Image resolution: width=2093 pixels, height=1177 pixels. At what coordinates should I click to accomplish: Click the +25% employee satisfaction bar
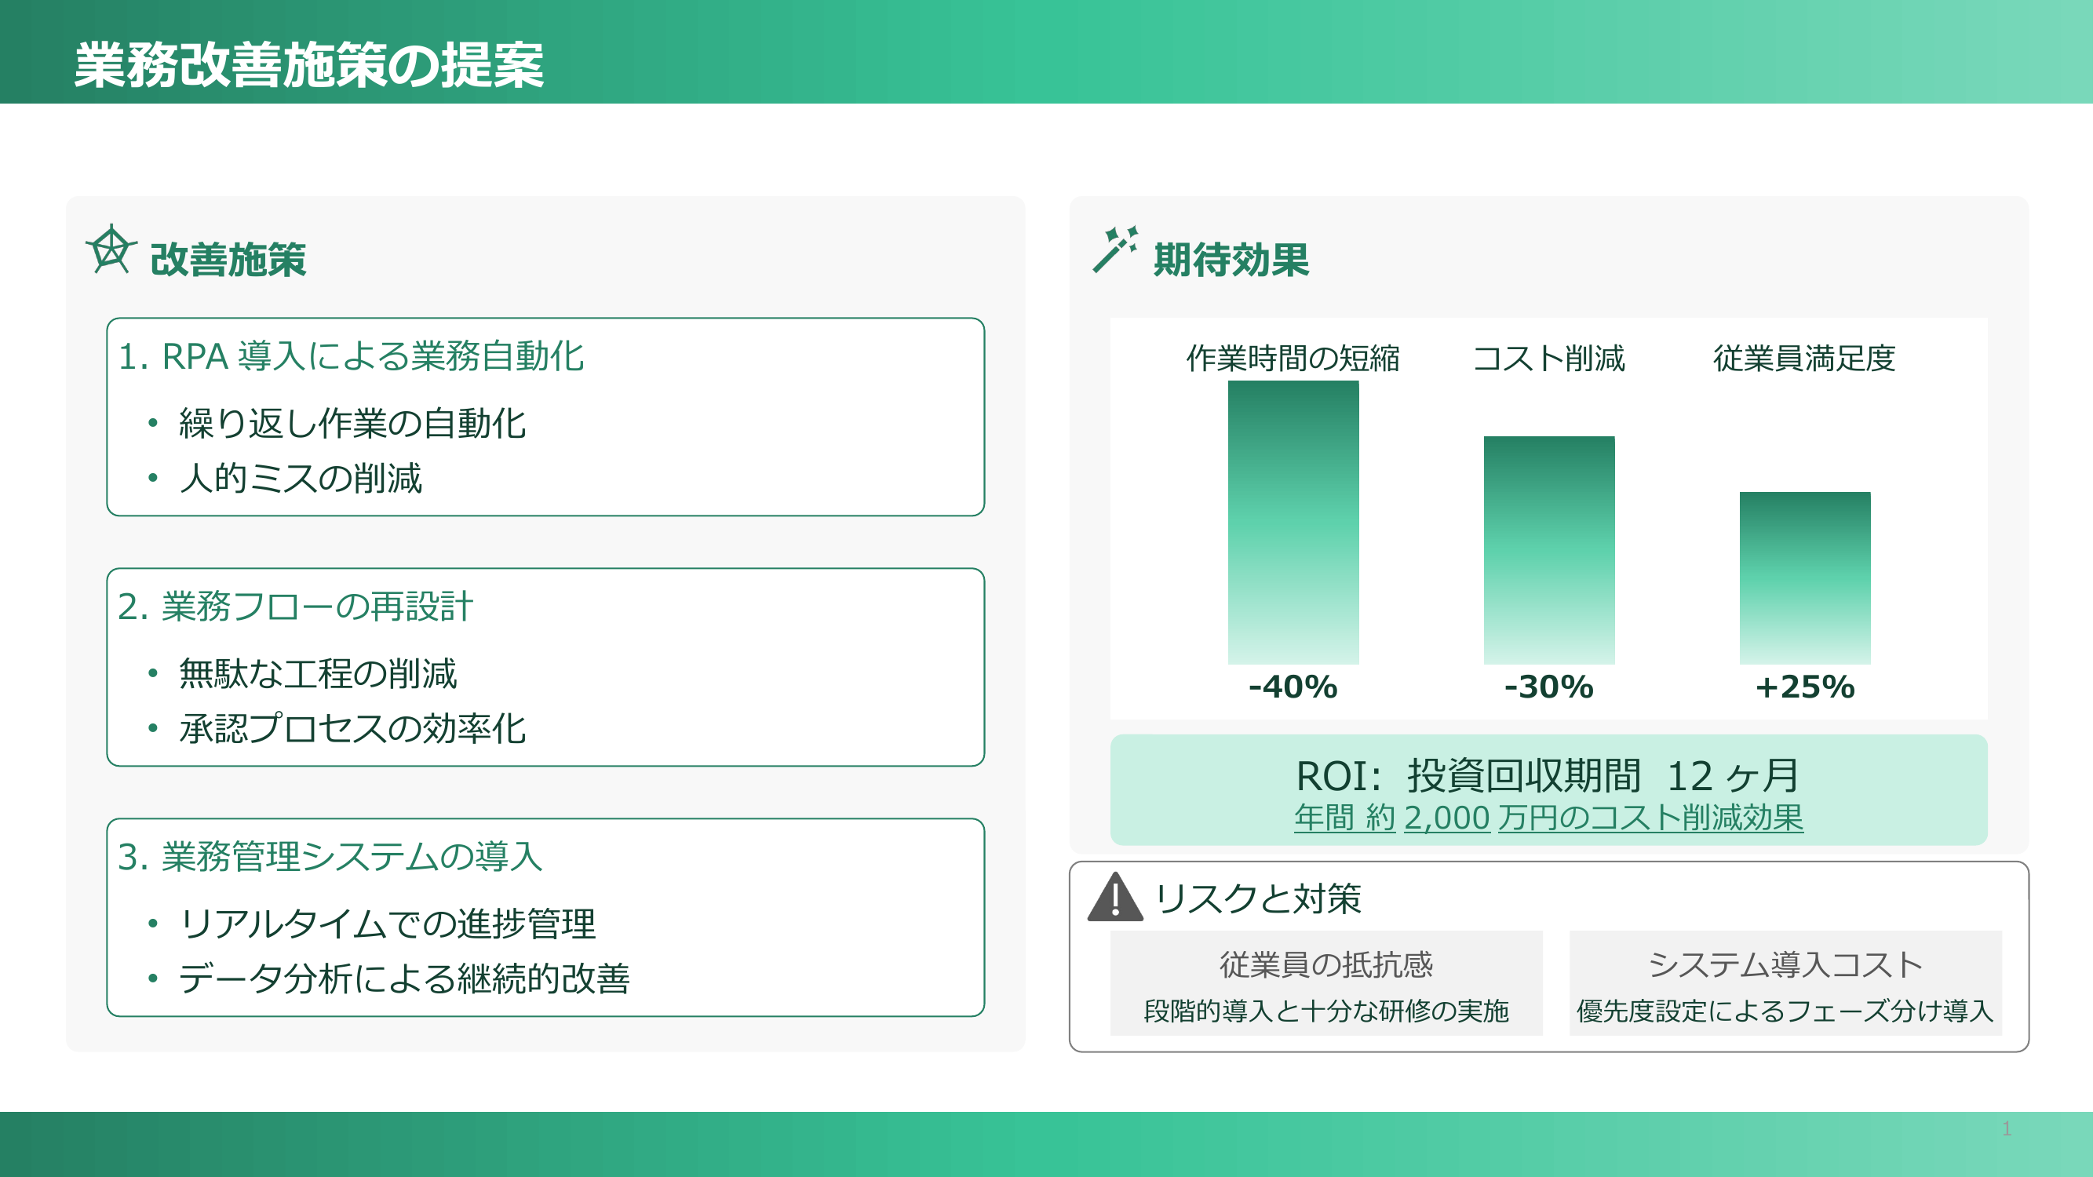1804,578
